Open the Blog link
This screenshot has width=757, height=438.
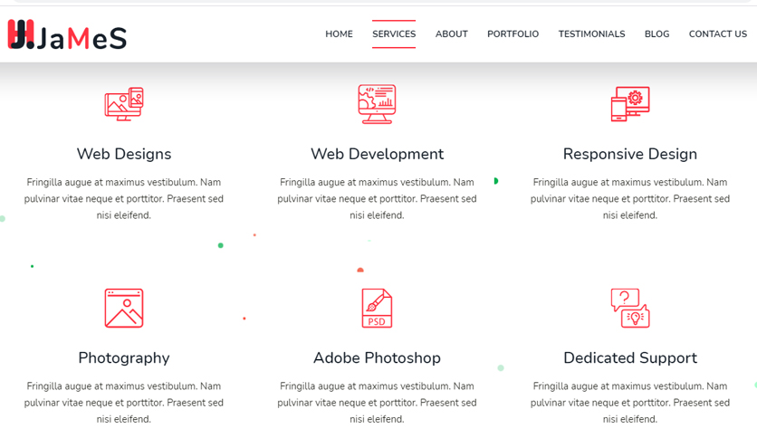click(657, 33)
